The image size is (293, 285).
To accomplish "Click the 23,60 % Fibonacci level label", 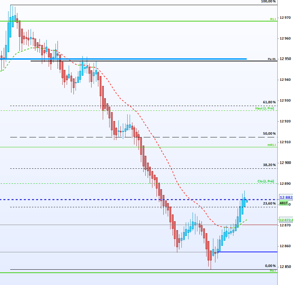I will pyautogui.click(x=269, y=204).
